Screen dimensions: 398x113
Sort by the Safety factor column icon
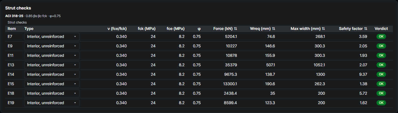click(366, 29)
